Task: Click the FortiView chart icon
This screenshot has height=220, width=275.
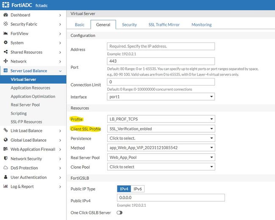Action: click(x=6, y=33)
